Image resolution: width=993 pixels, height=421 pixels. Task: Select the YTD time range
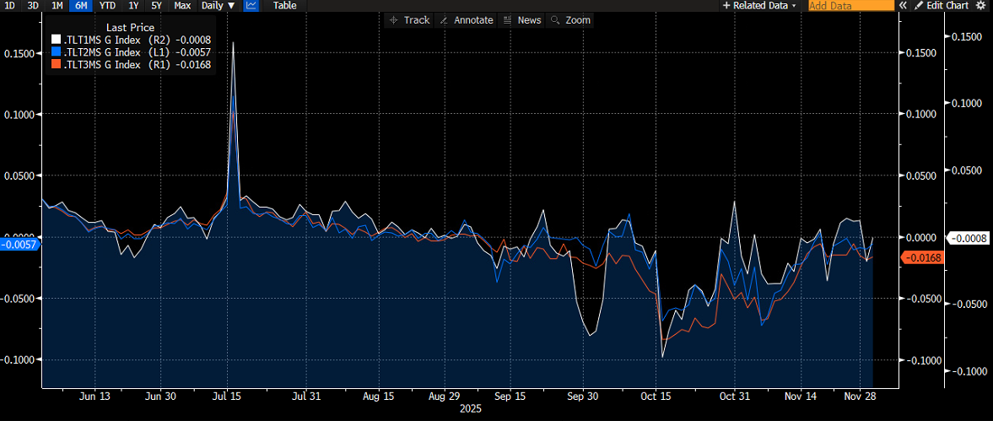tap(107, 5)
